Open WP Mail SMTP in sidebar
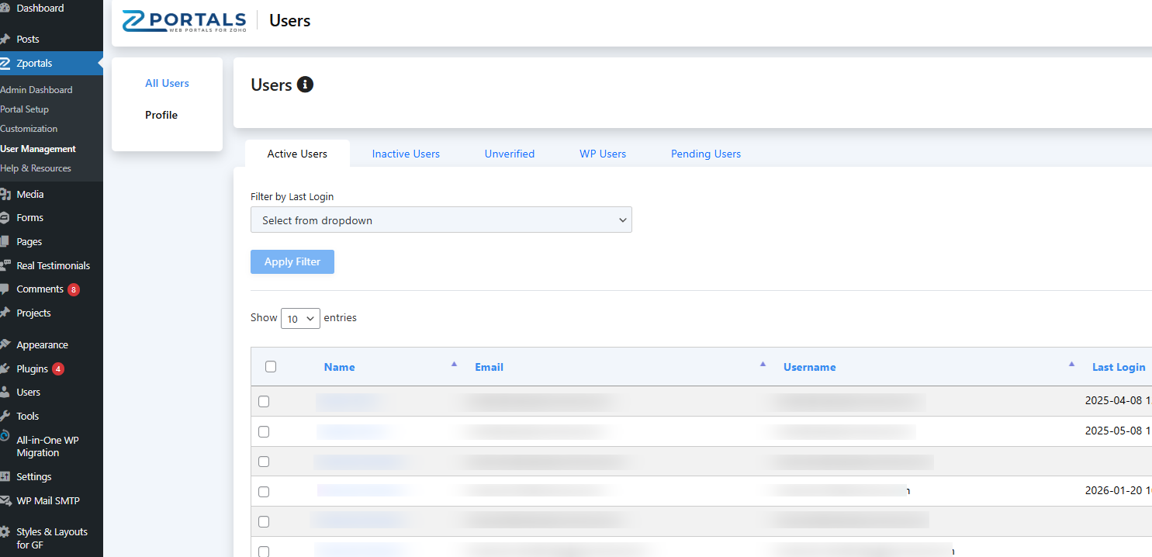 pos(48,501)
